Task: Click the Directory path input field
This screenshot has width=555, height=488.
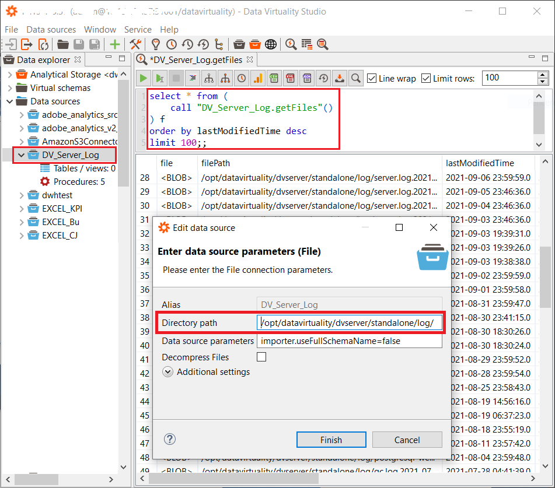Action: point(350,322)
